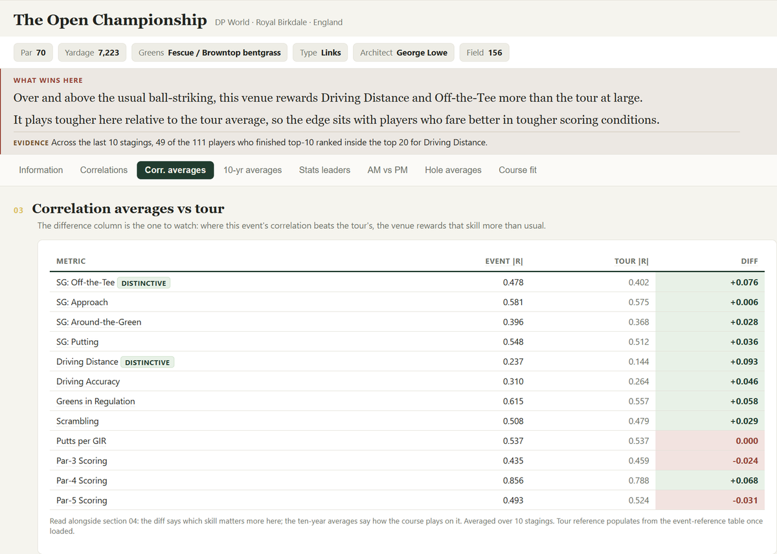Click the +0.058 diff for Greens in Regulation
Screen dimensions: 777x554
tap(744, 401)
